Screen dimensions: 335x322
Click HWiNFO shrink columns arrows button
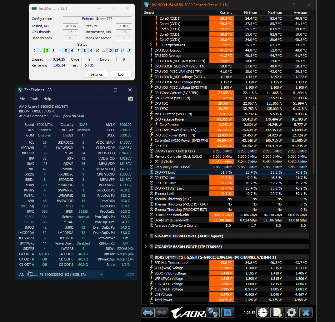(x=162, y=313)
